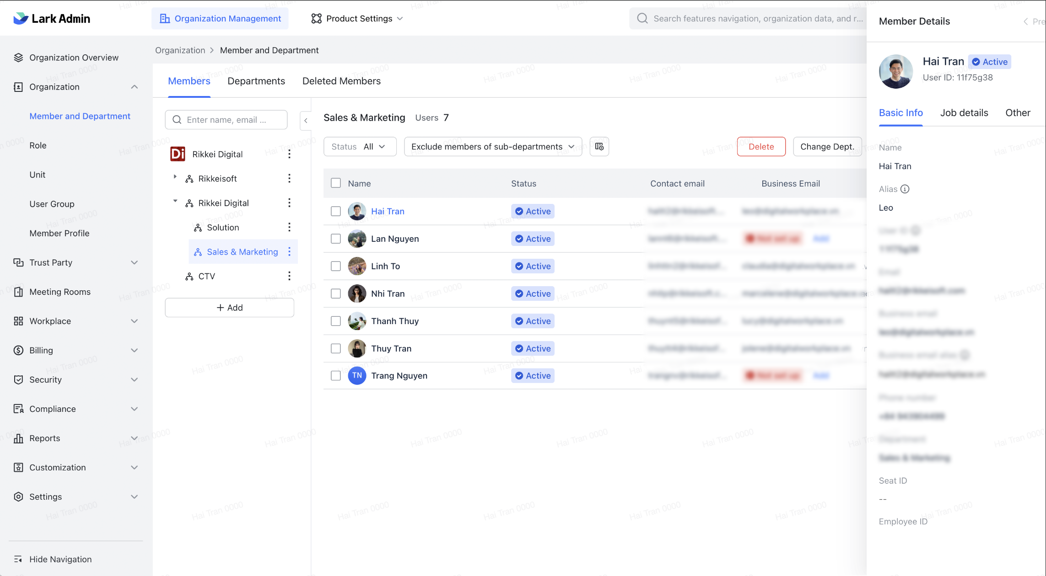Click the red Delete button

(761, 147)
